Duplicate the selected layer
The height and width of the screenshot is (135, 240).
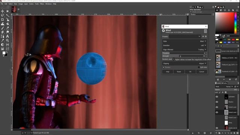228,133
